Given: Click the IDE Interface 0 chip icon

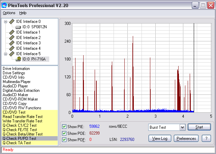Looking at the screenshot, I should [12, 22].
